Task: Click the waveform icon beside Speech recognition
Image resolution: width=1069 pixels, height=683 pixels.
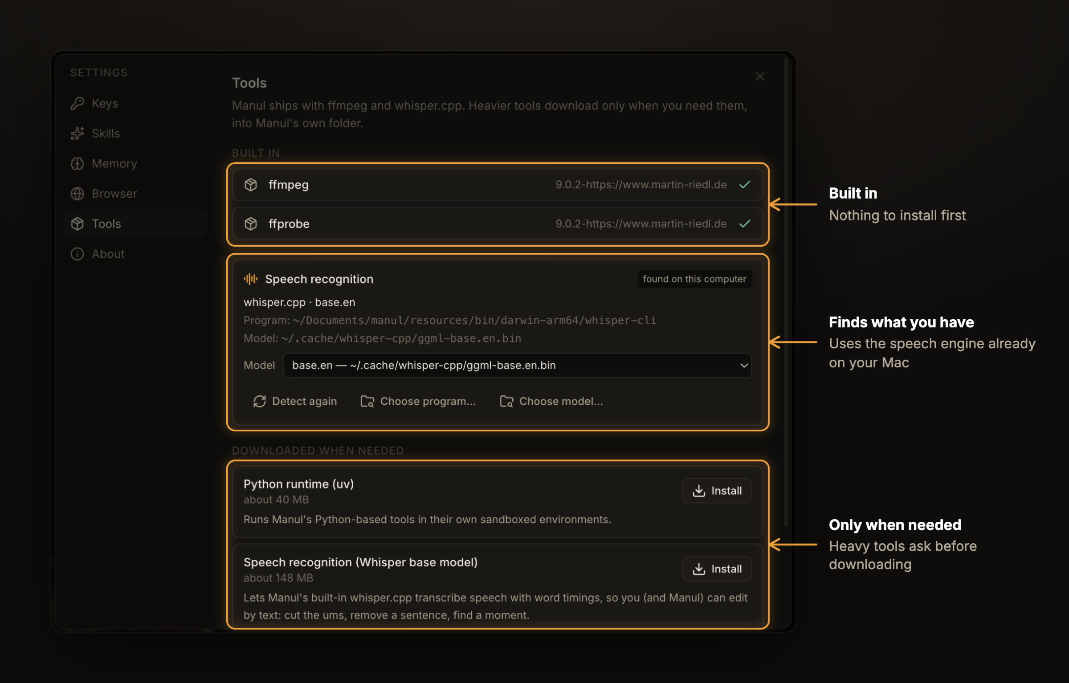Action: pyautogui.click(x=251, y=279)
